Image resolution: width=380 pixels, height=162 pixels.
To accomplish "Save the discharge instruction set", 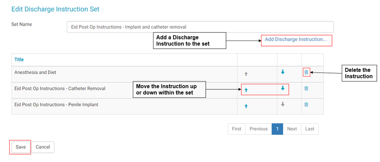I will tap(20, 147).
